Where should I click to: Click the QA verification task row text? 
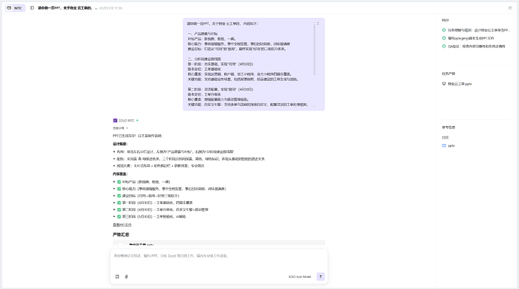(x=477, y=47)
